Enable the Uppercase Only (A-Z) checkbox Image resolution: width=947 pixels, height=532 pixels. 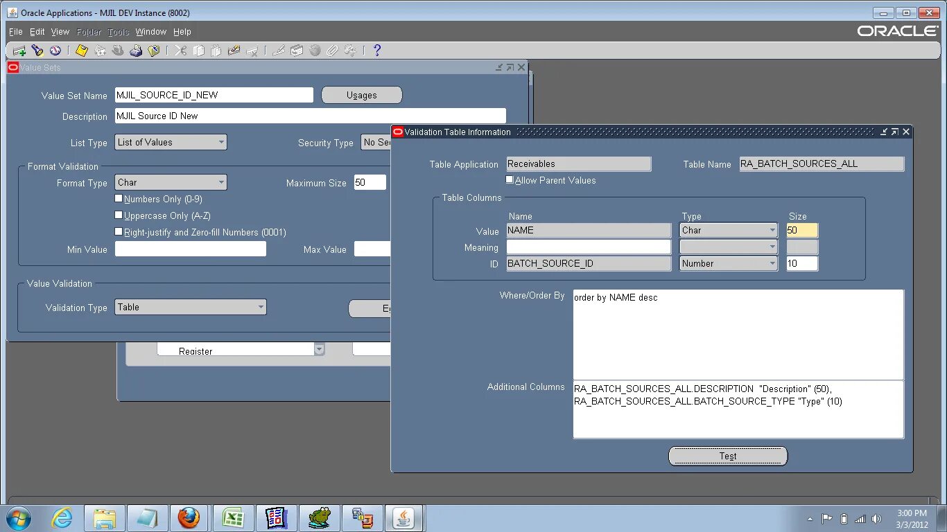tap(119, 215)
